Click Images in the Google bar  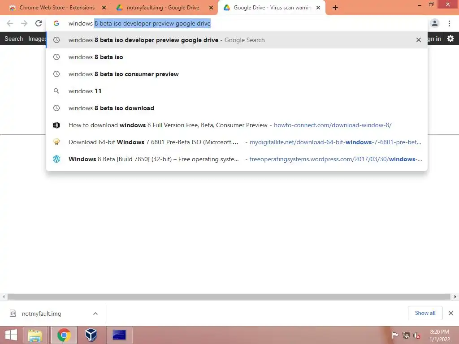(x=37, y=39)
